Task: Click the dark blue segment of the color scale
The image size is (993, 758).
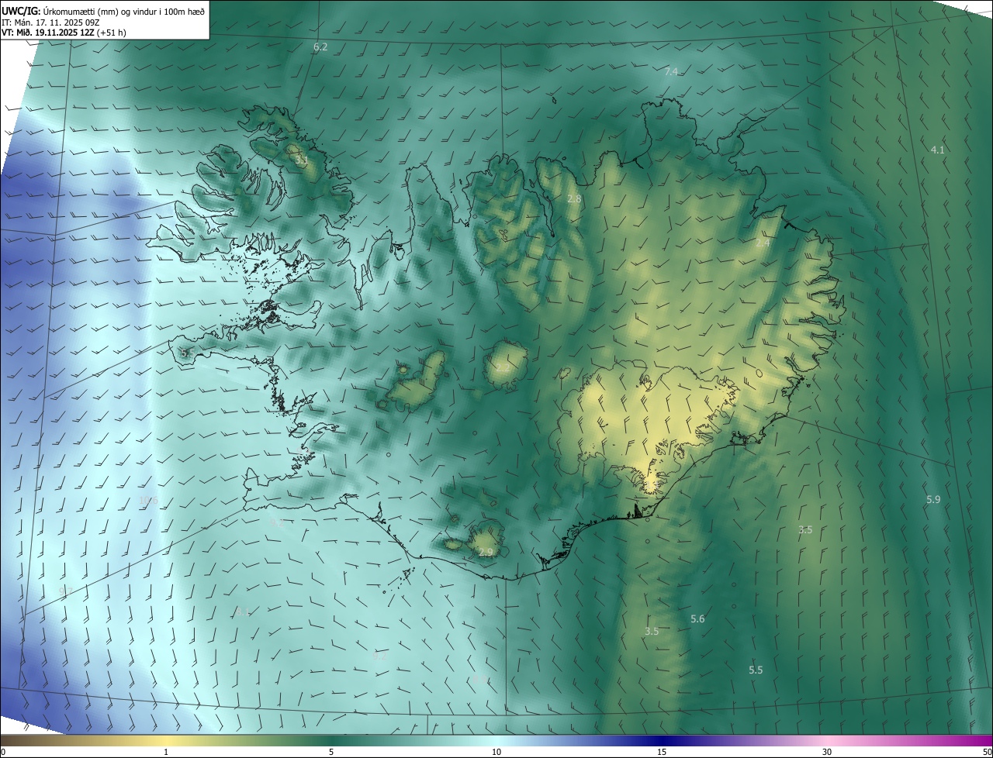Action: tap(662, 741)
